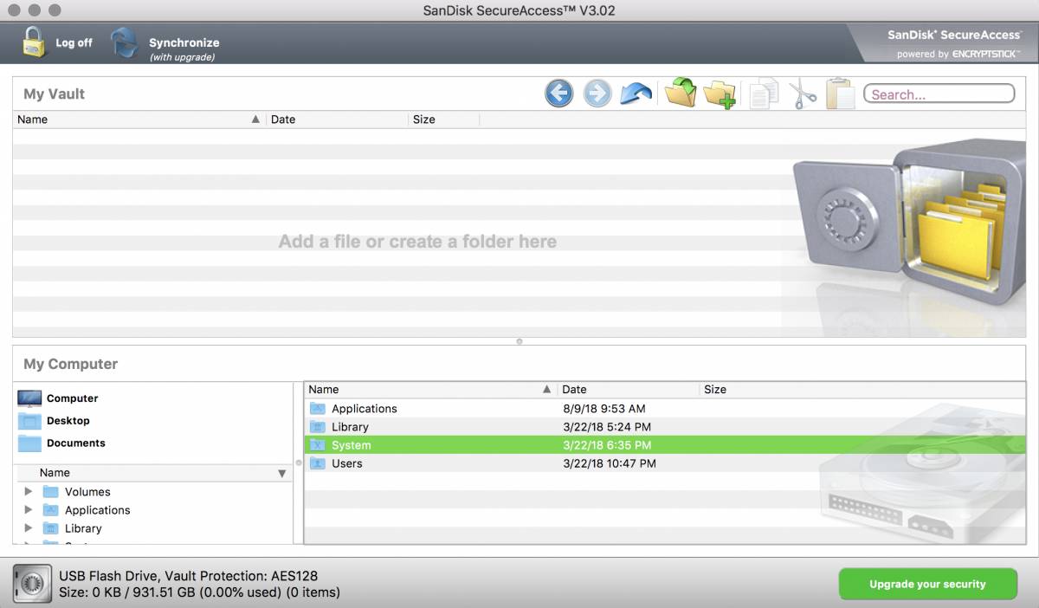Expand the Volumes tree node
Viewport: 1039px width, 608px height.
click(29, 492)
